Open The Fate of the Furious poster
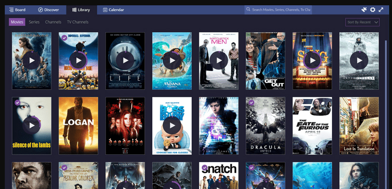Viewport: 392px width, 189px height. pos(312,126)
